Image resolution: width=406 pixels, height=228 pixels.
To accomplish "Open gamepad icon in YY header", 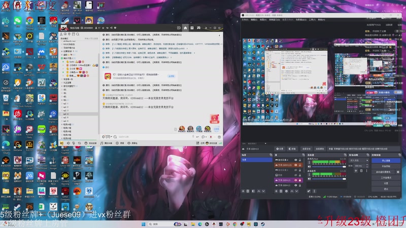I will [x=198, y=28].
